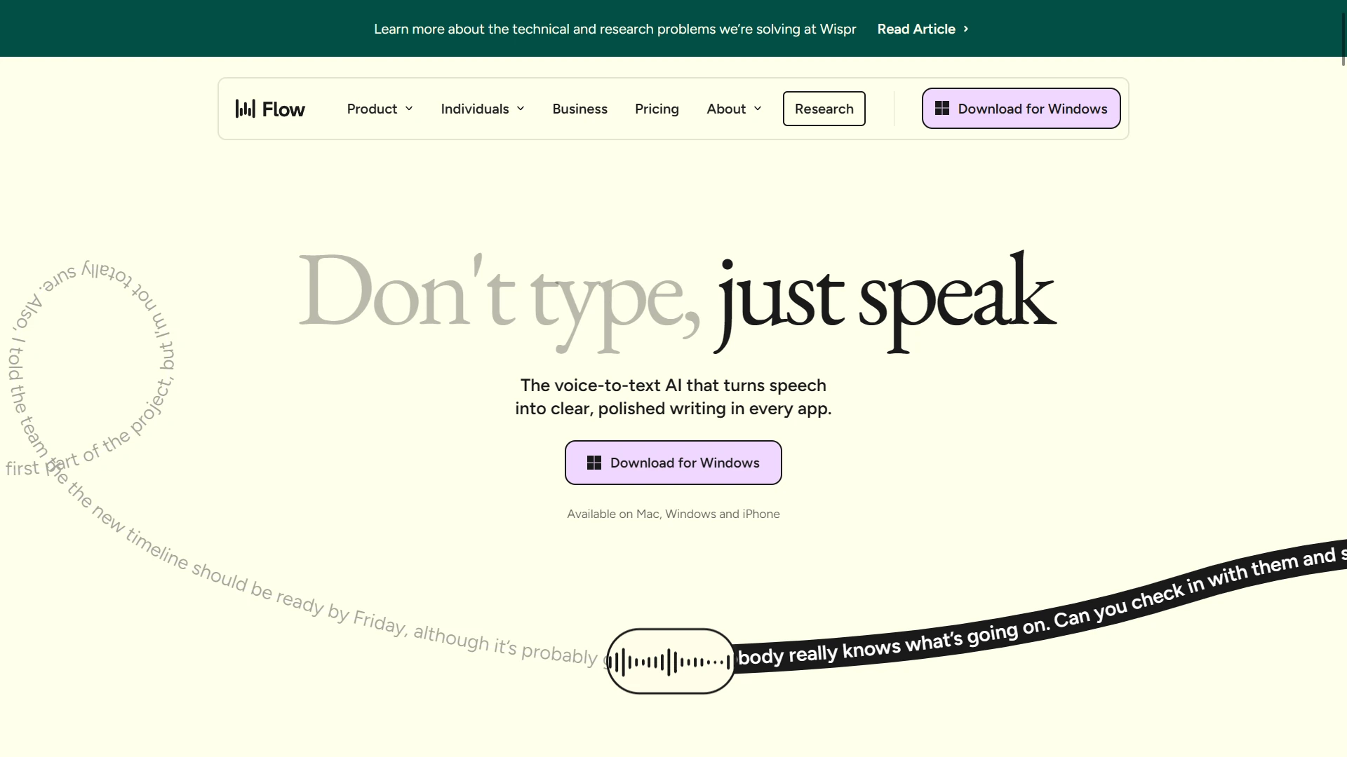Click the banner text about Wispr research

point(615,29)
